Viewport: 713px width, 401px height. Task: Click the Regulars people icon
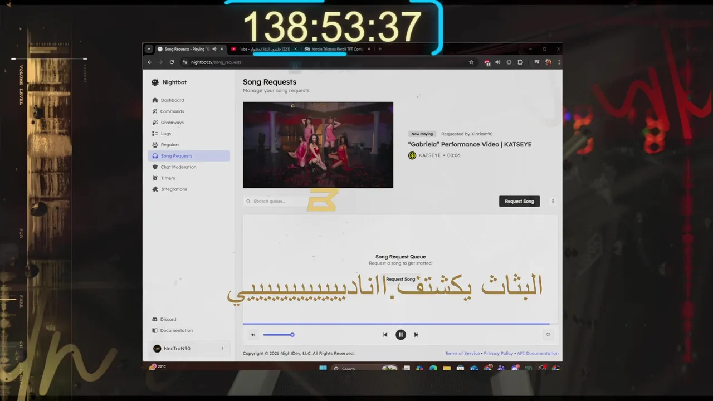[x=155, y=145]
